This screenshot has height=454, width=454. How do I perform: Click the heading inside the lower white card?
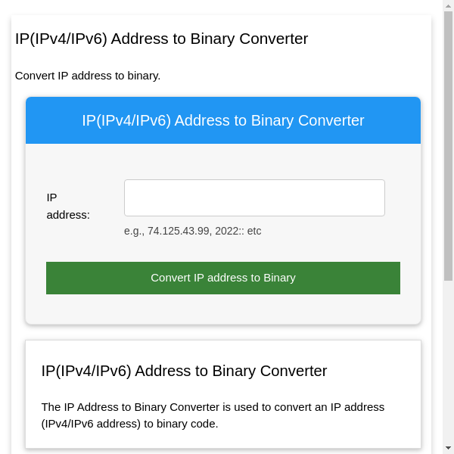(184, 371)
